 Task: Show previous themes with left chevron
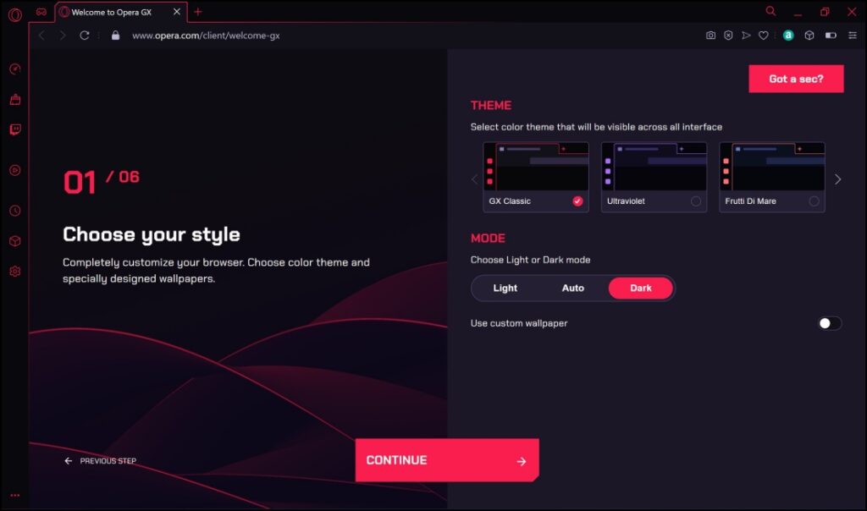tap(474, 179)
